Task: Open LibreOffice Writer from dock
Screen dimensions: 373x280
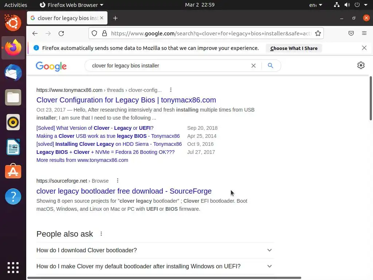Action: pos(13,147)
